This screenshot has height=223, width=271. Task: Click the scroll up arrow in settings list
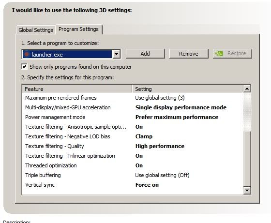[247, 89]
